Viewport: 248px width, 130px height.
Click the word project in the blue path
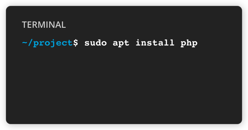point(53,43)
